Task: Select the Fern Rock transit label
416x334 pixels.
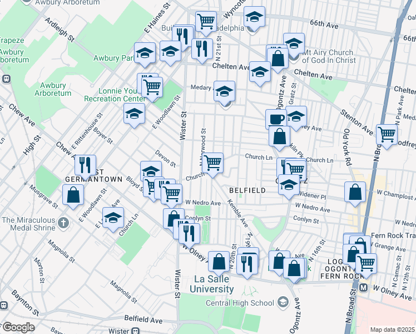Action: tap(393, 236)
